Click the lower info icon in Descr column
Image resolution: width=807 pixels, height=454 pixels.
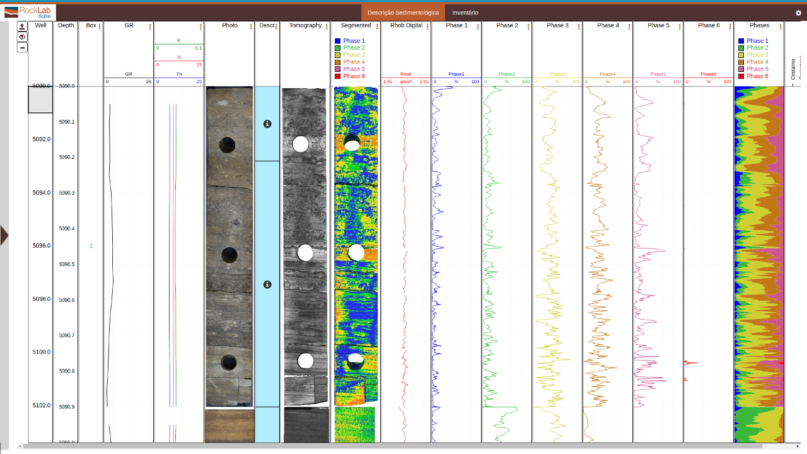pos(267,285)
